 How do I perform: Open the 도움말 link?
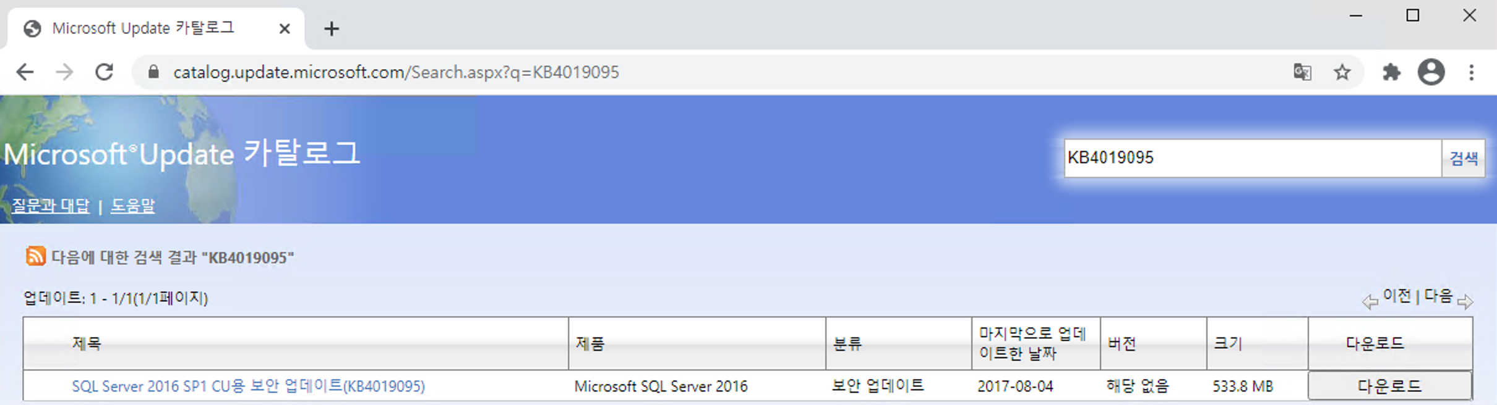pyautogui.click(x=132, y=206)
